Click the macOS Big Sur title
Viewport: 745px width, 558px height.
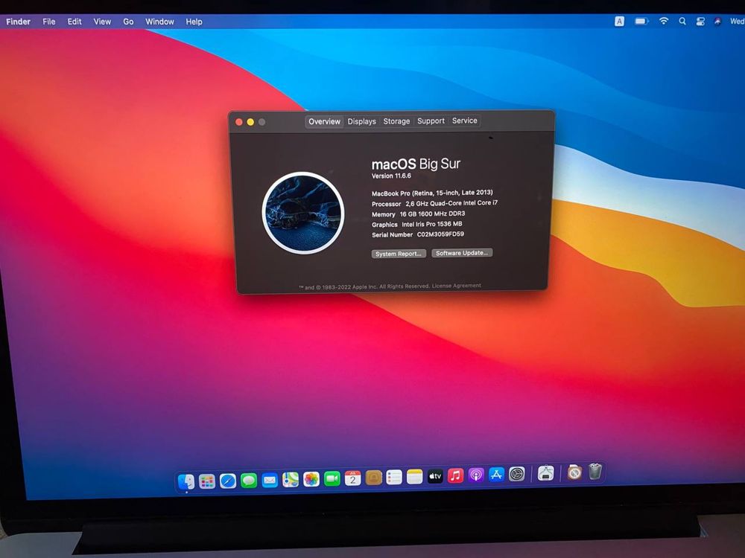(416, 164)
